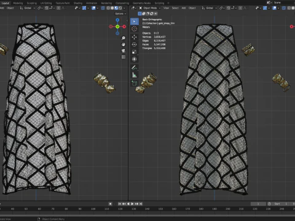Select the Scale tool
The image size is (295, 221).
coord(135,52)
